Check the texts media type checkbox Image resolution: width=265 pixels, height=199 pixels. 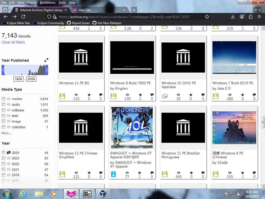pyautogui.click(x=3, y=116)
